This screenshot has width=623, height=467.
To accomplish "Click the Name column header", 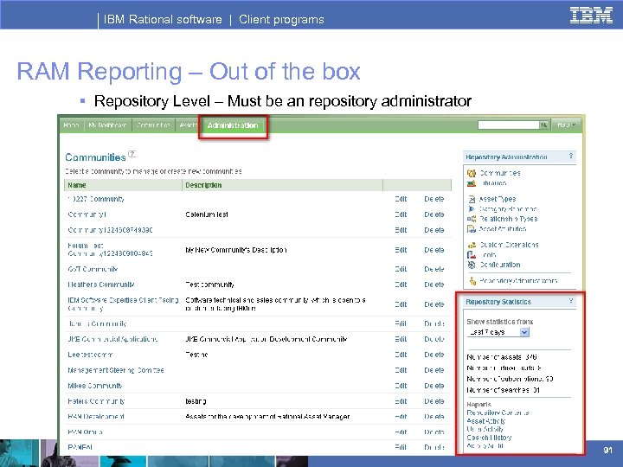I will (77, 185).
